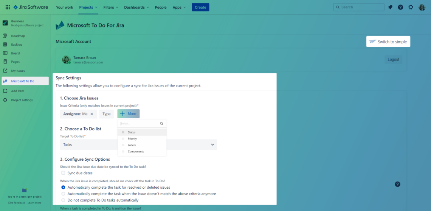
Task: Click the Learn more link
Action: click(x=34, y=203)
